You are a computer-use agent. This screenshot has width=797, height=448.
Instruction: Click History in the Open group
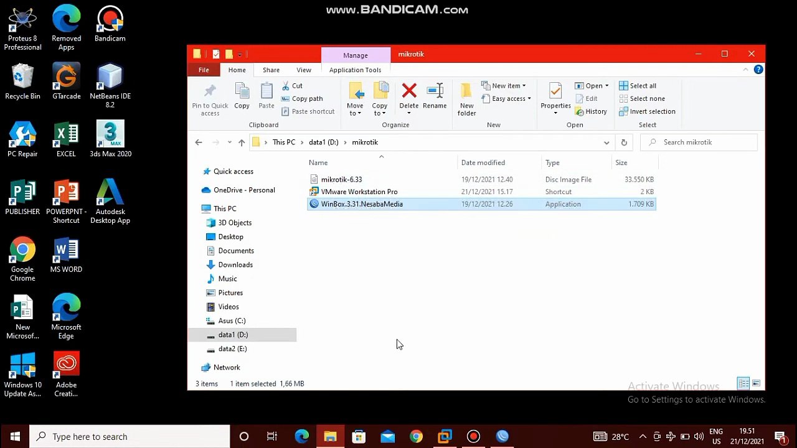(590, 111)
